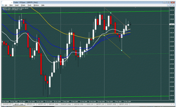Switch to the GBPUSD,H1 chart tab

pyautogui.click(x=31, y=104)
